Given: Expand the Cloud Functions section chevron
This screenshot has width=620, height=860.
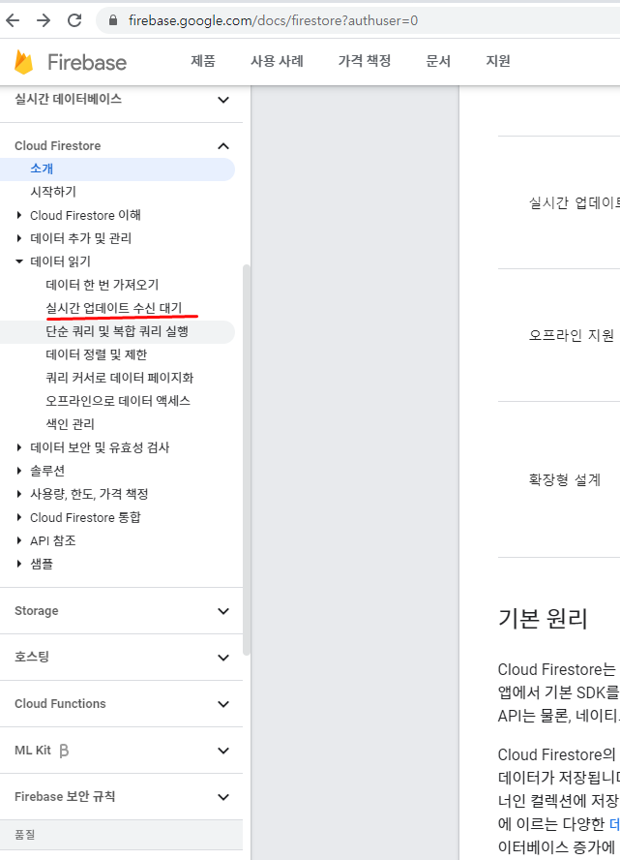Looking at the screenshot, I should [x=222, y=704].
